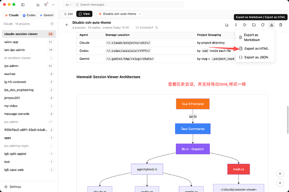Screen dimensions: 289x192
Task: Click the Settings gear icon
Action: (x=6, y=187)
